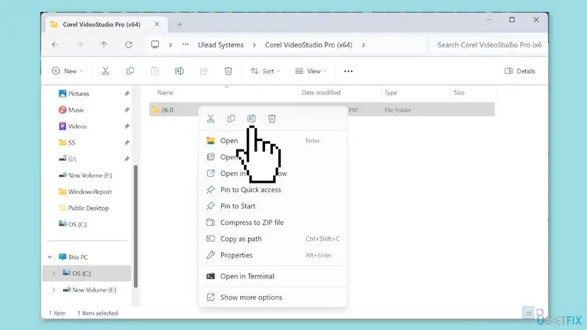Viewport: 587px width, 330px height.
Task: Expand chevron after the address bar monitor icon
Action: (x=170, y=45)
